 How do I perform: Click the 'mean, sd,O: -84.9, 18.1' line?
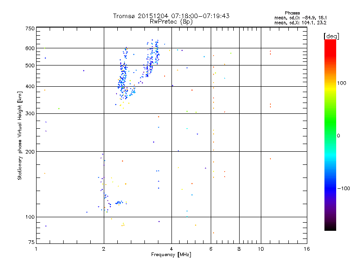pos(301,18)
